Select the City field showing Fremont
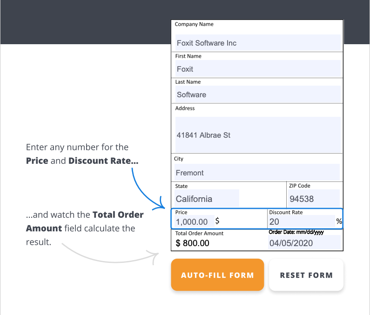Screen dimensions: 370x315 [x=257, y=173]
